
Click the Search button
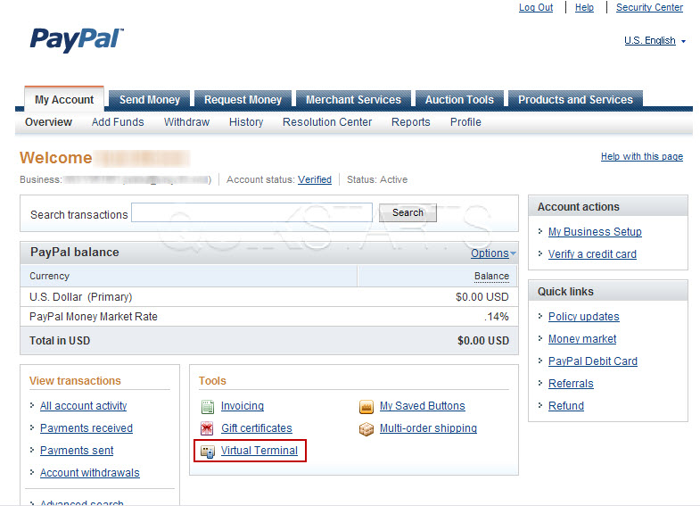[408, 212]
